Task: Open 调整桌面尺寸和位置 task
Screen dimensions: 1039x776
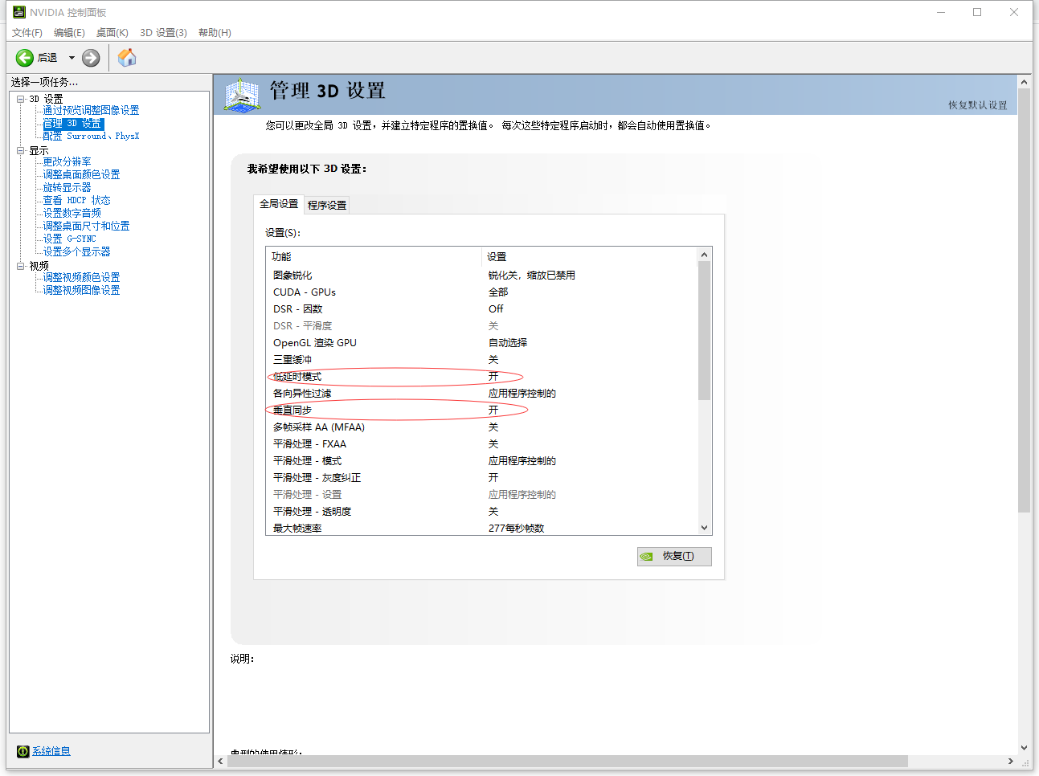Action: point(86,227)
